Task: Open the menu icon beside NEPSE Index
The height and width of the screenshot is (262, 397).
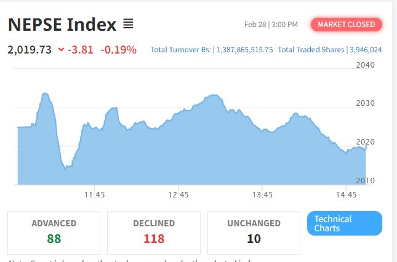Action: click(x=128, y=25)
